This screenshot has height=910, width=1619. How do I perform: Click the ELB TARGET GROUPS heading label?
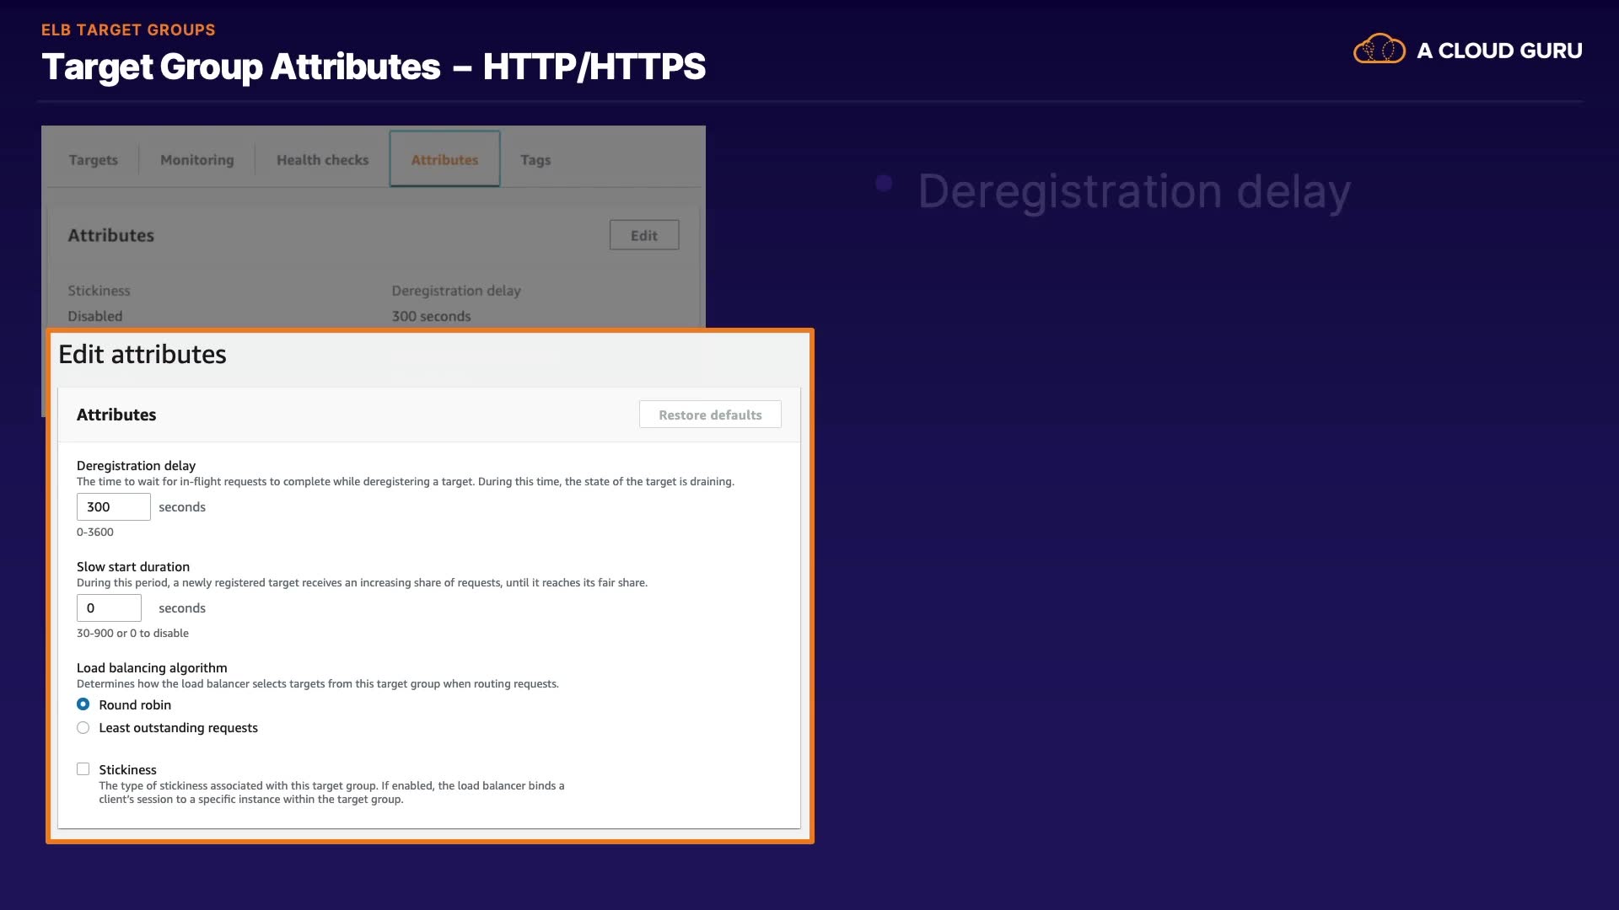coord(128,30)
